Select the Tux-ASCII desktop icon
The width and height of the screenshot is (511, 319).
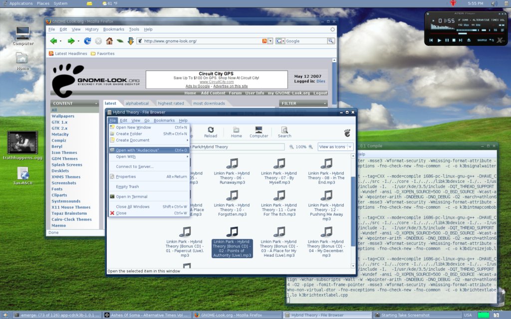(23, 176)
